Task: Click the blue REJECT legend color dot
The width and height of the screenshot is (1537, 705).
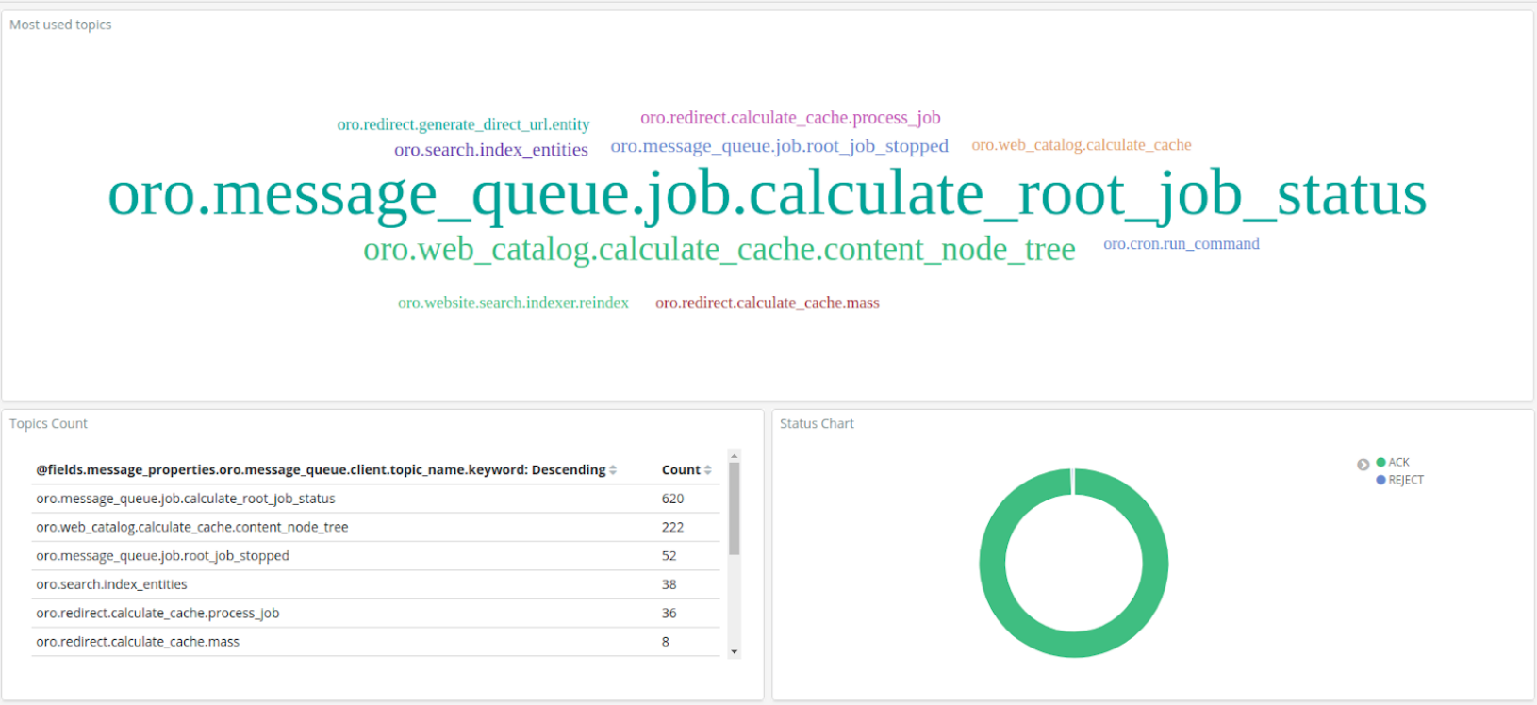Action: tap(1380, 480)
